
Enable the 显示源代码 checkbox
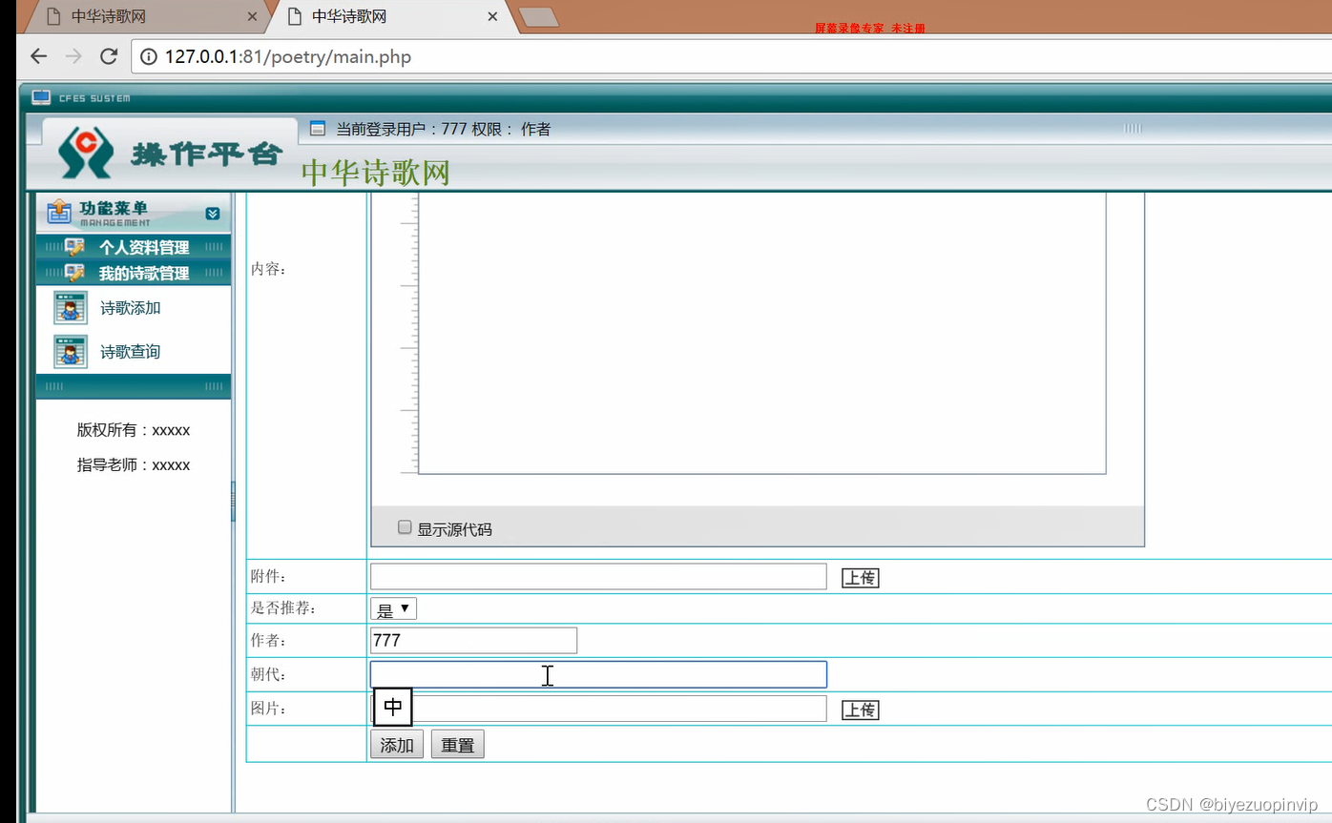(405, 527)
